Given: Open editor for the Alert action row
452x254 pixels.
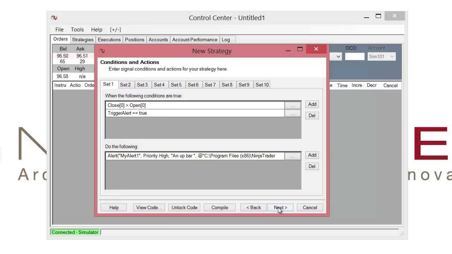Looking at the screenshot, I should click(x=292, y=156).
